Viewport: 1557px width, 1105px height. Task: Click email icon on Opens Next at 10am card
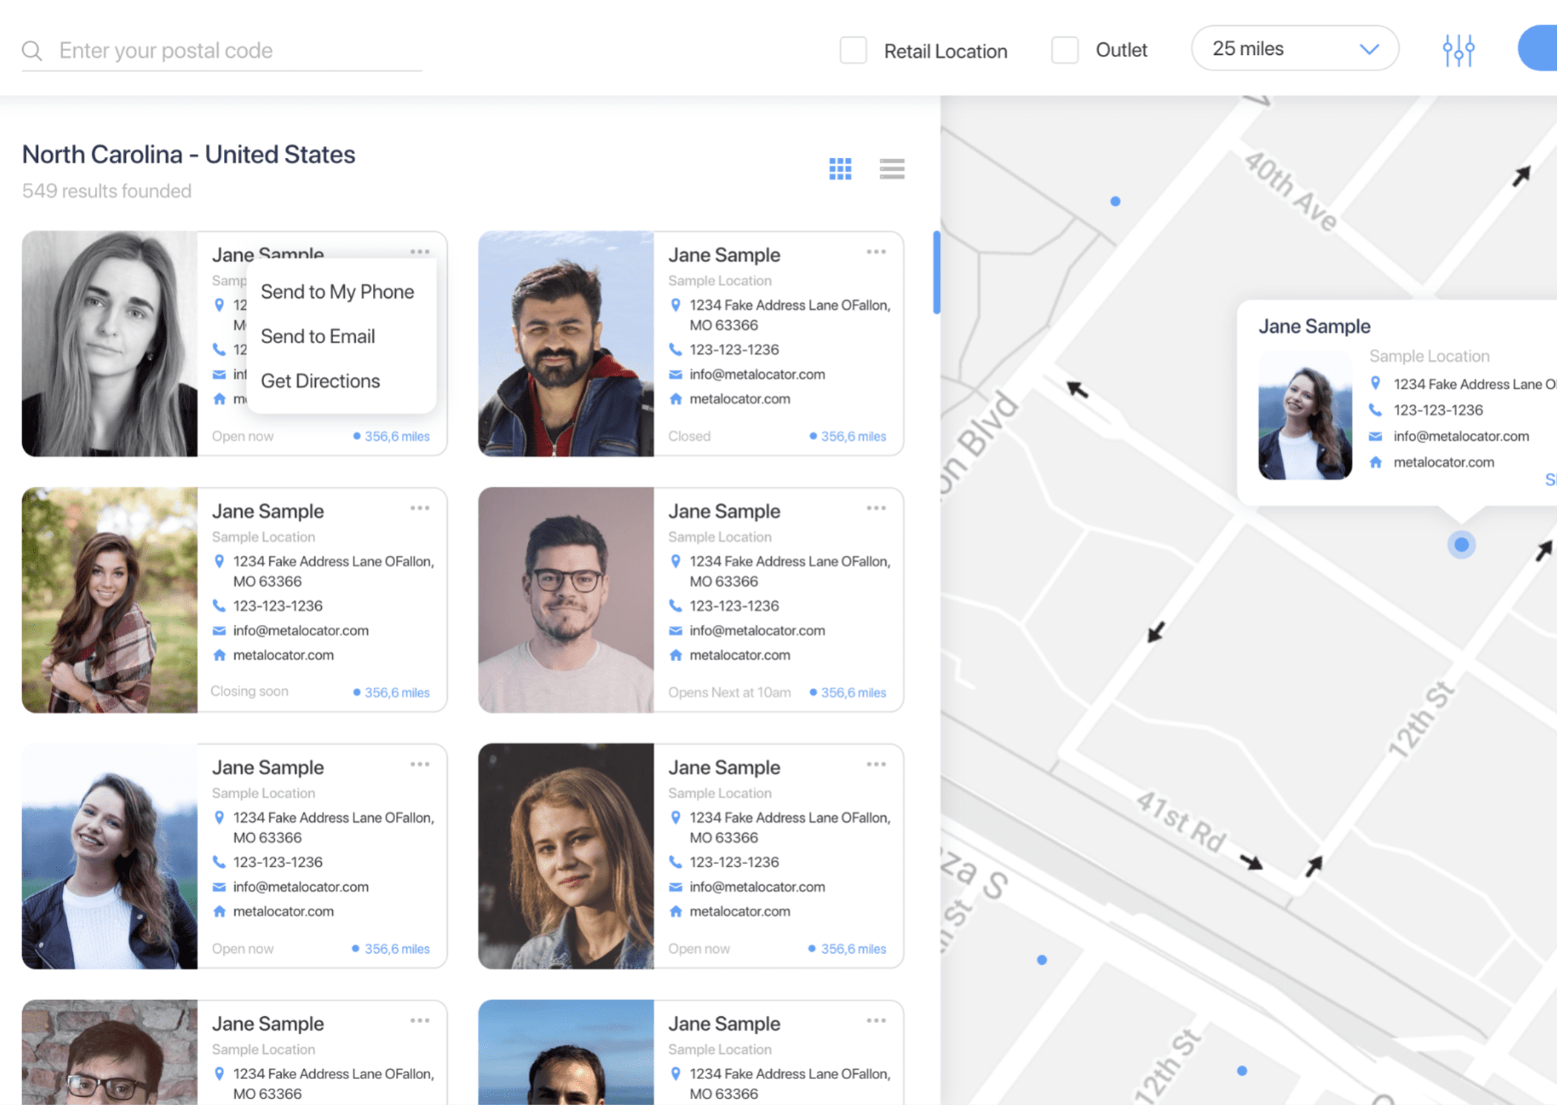[x=675, y=631]
